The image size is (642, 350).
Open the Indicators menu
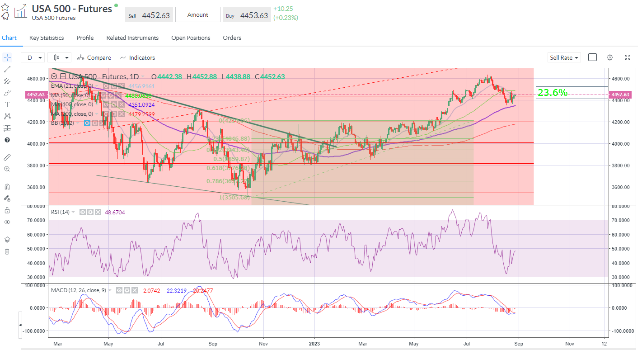(x=137, y=57)
